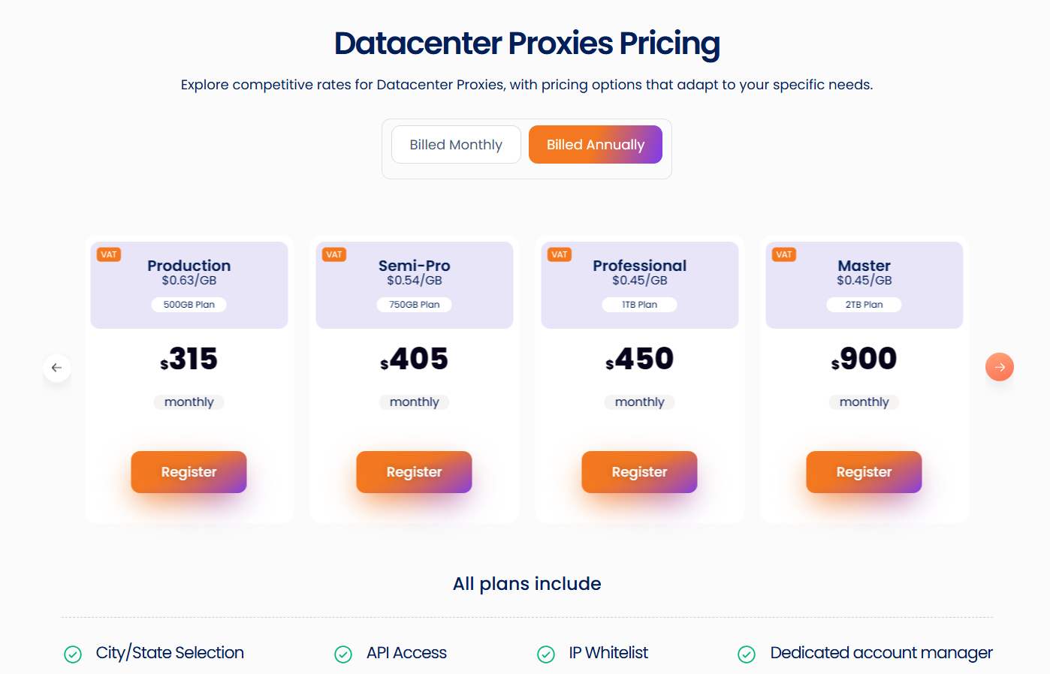Click the IP Whitelist checkmark icon
Viewport: 1050px width, 674px height.
tap(546, 654)
